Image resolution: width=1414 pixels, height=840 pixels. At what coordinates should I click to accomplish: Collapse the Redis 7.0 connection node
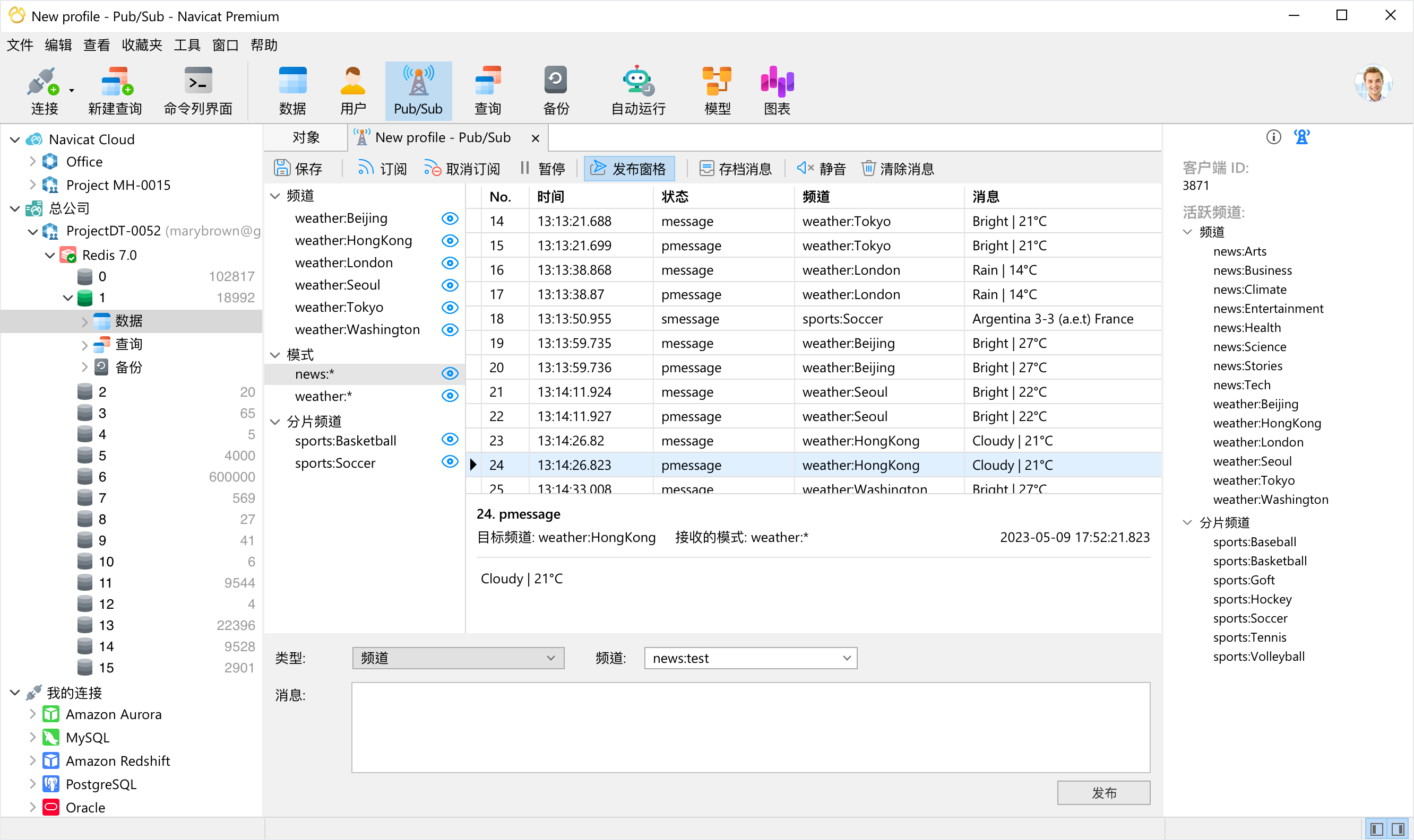tap(50, 255)
